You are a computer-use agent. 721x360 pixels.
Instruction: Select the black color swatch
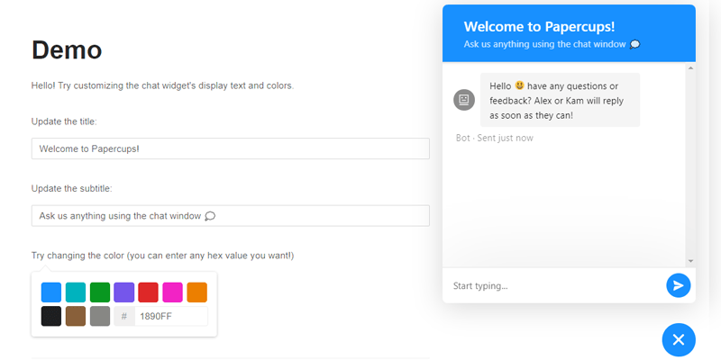(x=51, y=316)
